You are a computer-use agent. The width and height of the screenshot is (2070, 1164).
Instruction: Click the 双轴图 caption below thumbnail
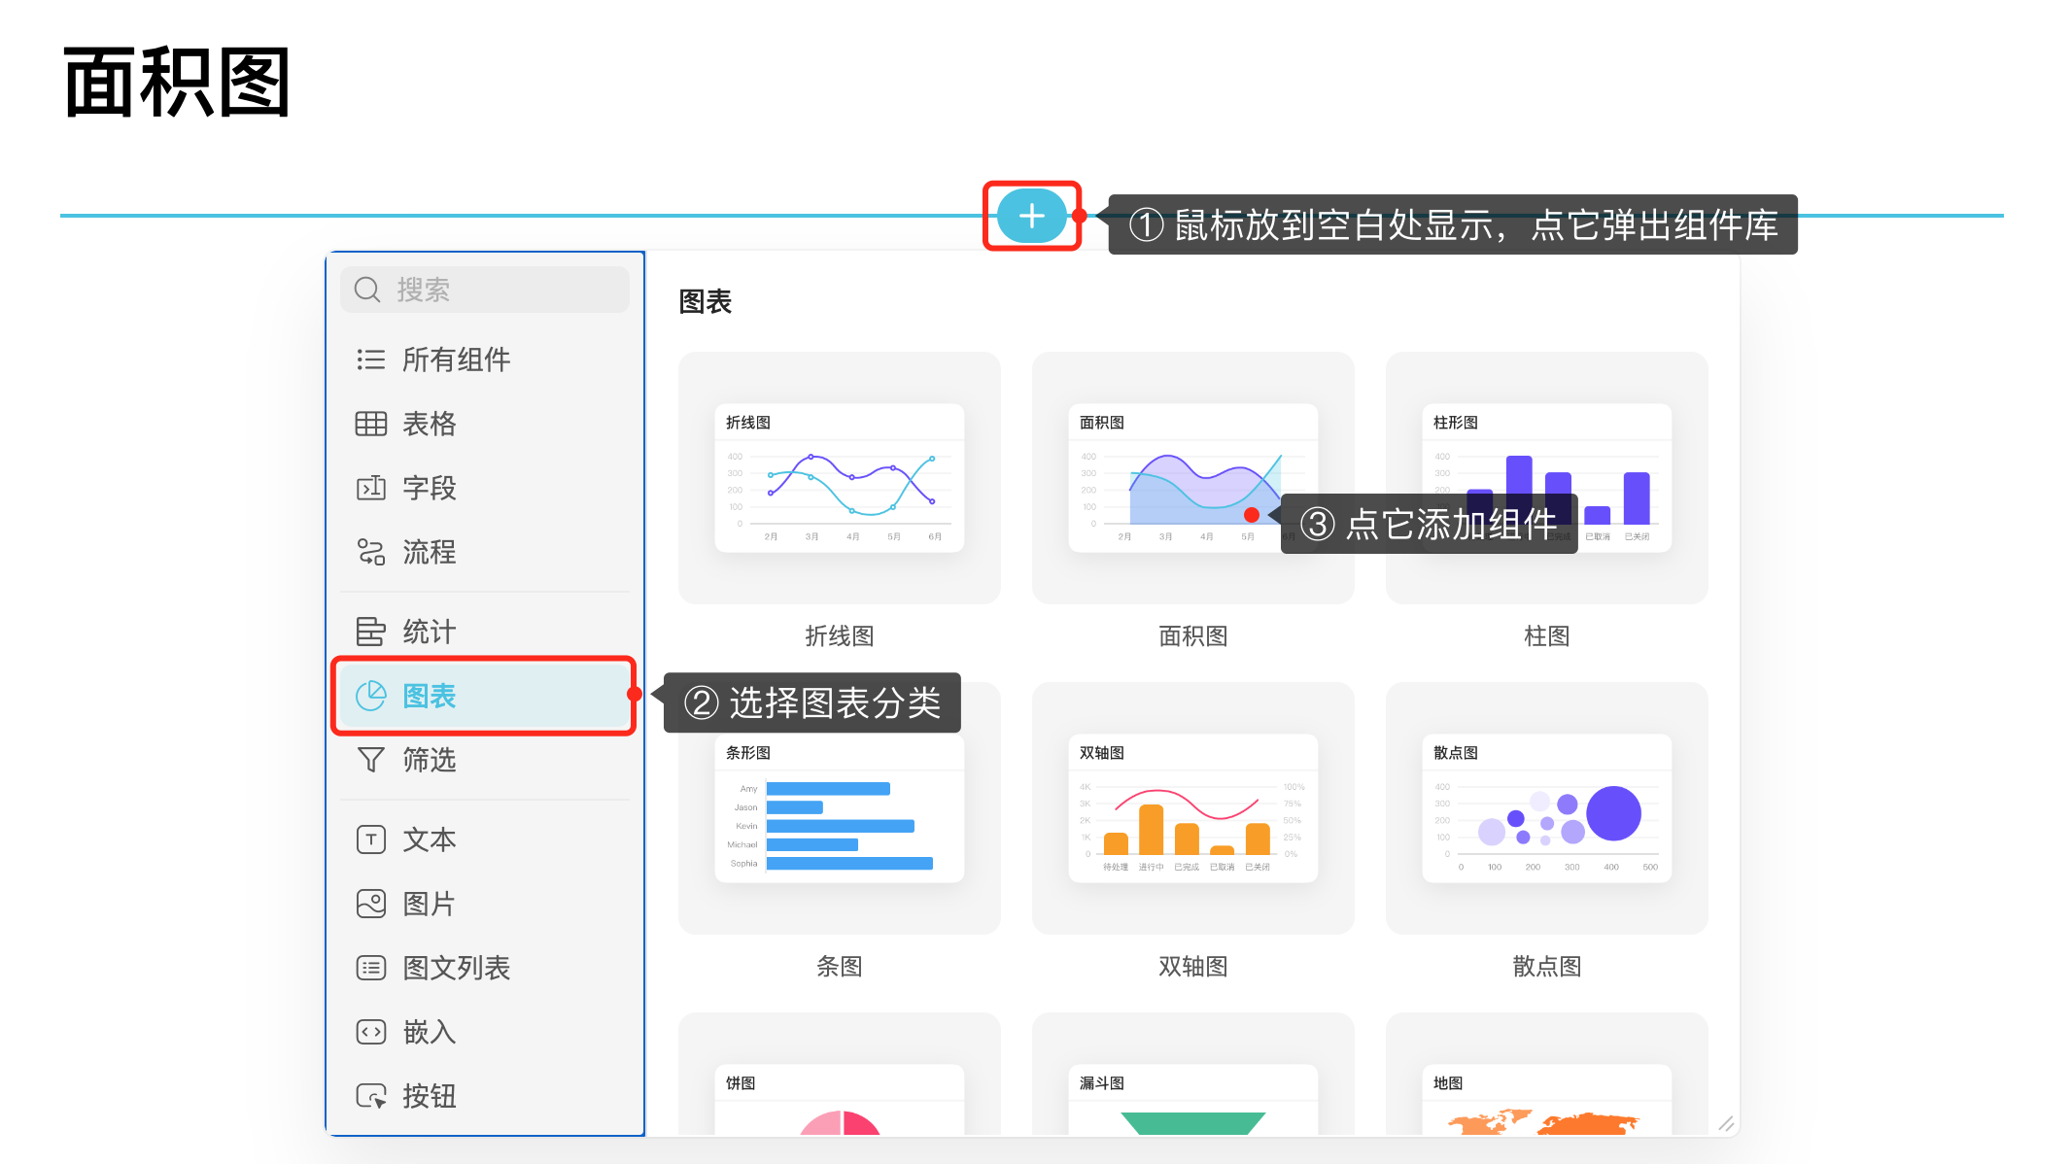[x=1193, y=967]
